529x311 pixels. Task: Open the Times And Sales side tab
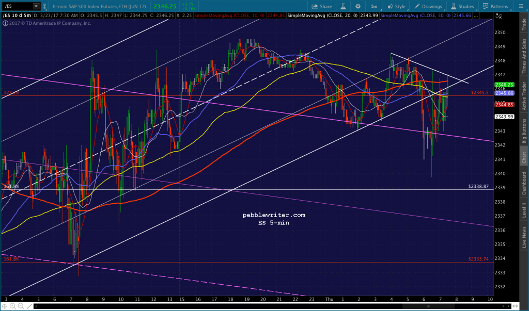(x=524, y=56)
